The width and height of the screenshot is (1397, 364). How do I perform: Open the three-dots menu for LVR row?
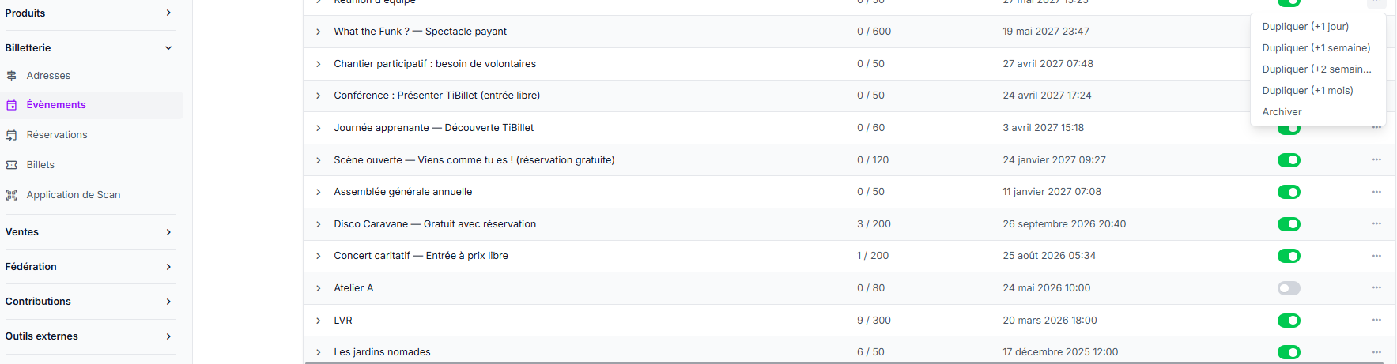[1376, 320]
